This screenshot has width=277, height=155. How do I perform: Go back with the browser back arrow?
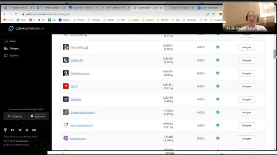5,14
